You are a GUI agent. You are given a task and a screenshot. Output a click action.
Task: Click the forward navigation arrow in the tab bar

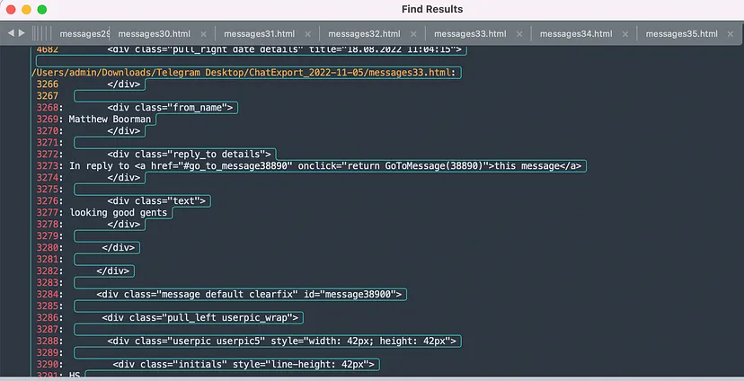coord(22,33)
